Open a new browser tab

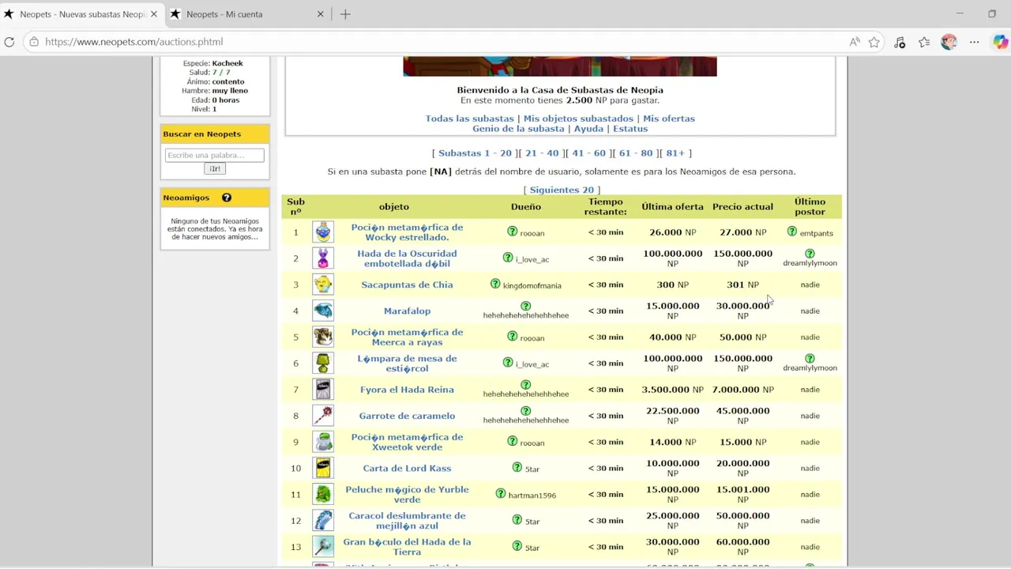tap(345, 14)
